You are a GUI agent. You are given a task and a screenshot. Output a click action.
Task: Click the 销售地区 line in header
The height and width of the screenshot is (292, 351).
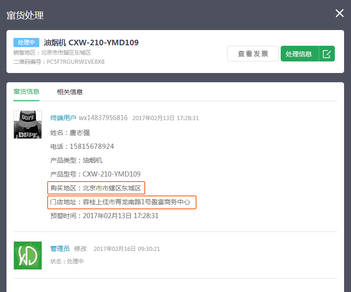52,53
